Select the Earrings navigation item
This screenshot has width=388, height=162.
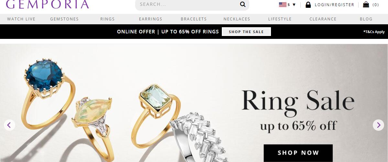[x=150, y=19]
